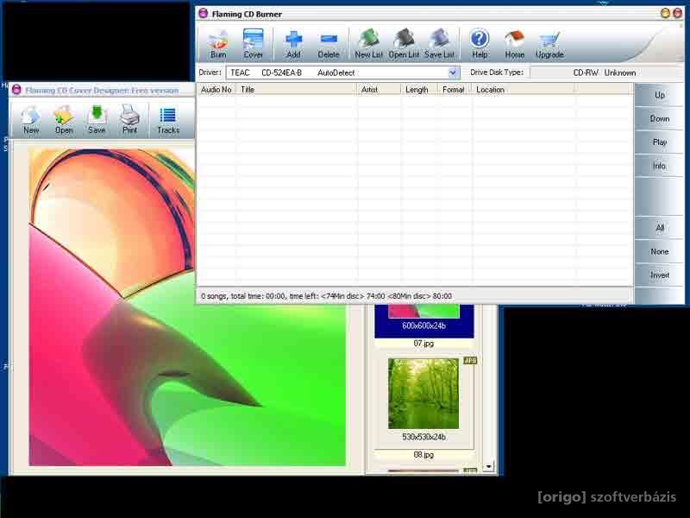Minimize the Flaming CD Burner window
The image size is (690, 518).
(x=665, y=14)
